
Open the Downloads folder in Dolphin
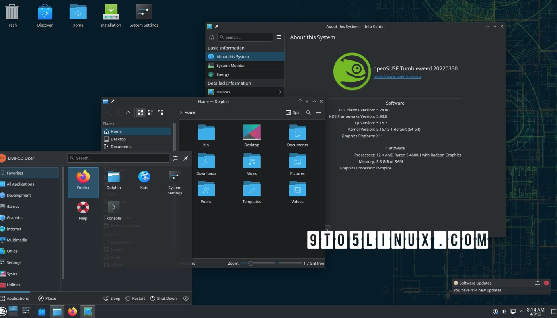(x=206, y=164)
